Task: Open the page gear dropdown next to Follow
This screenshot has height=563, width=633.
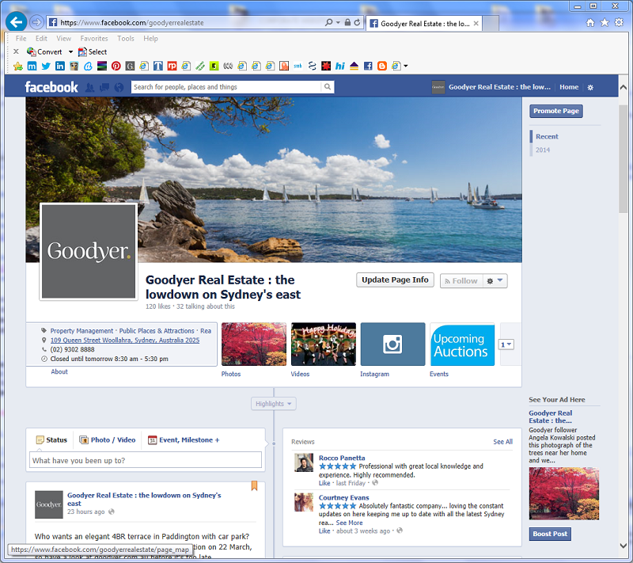Action: pyautogui.click(x=495, y=280)
